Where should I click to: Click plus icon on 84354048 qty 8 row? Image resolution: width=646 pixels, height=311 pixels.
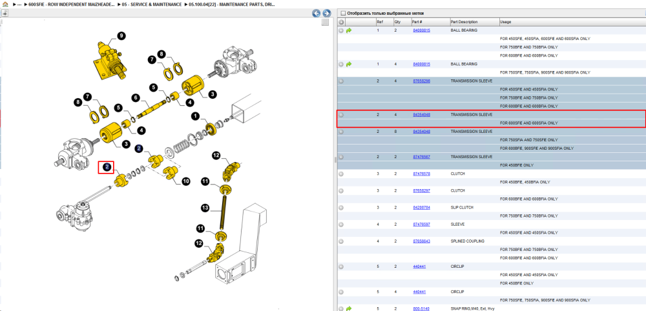[x=341, y=132]
